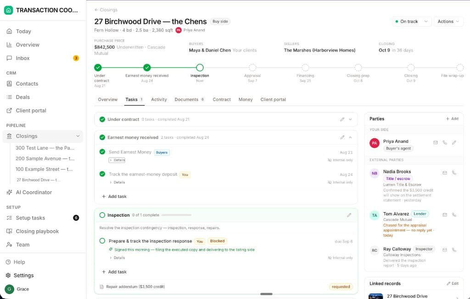Add task under Earnest money received
This screenshot has width=470, height=299.
[x=114, y=197]
